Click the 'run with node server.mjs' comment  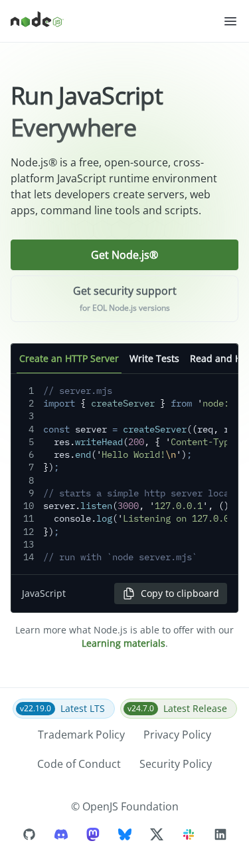click(x=120, y=557)
